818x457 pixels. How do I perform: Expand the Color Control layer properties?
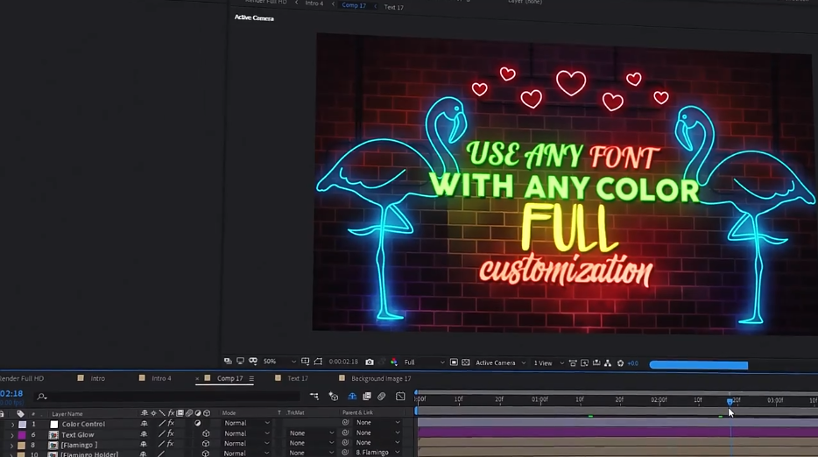point(12,424)
